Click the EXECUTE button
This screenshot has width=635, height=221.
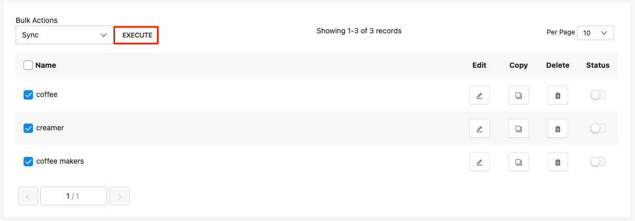pos(137,35)
